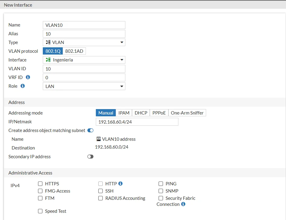Check the FTM checkbox
Screen dimensions: 286x220
tap(40, 198)
